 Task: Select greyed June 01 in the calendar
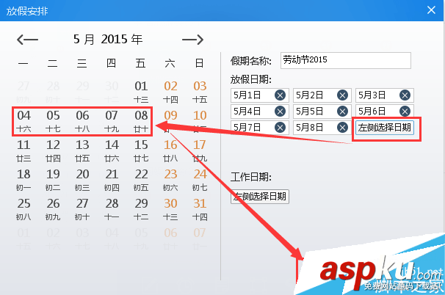pyautogui.click(x=23, y=238)
